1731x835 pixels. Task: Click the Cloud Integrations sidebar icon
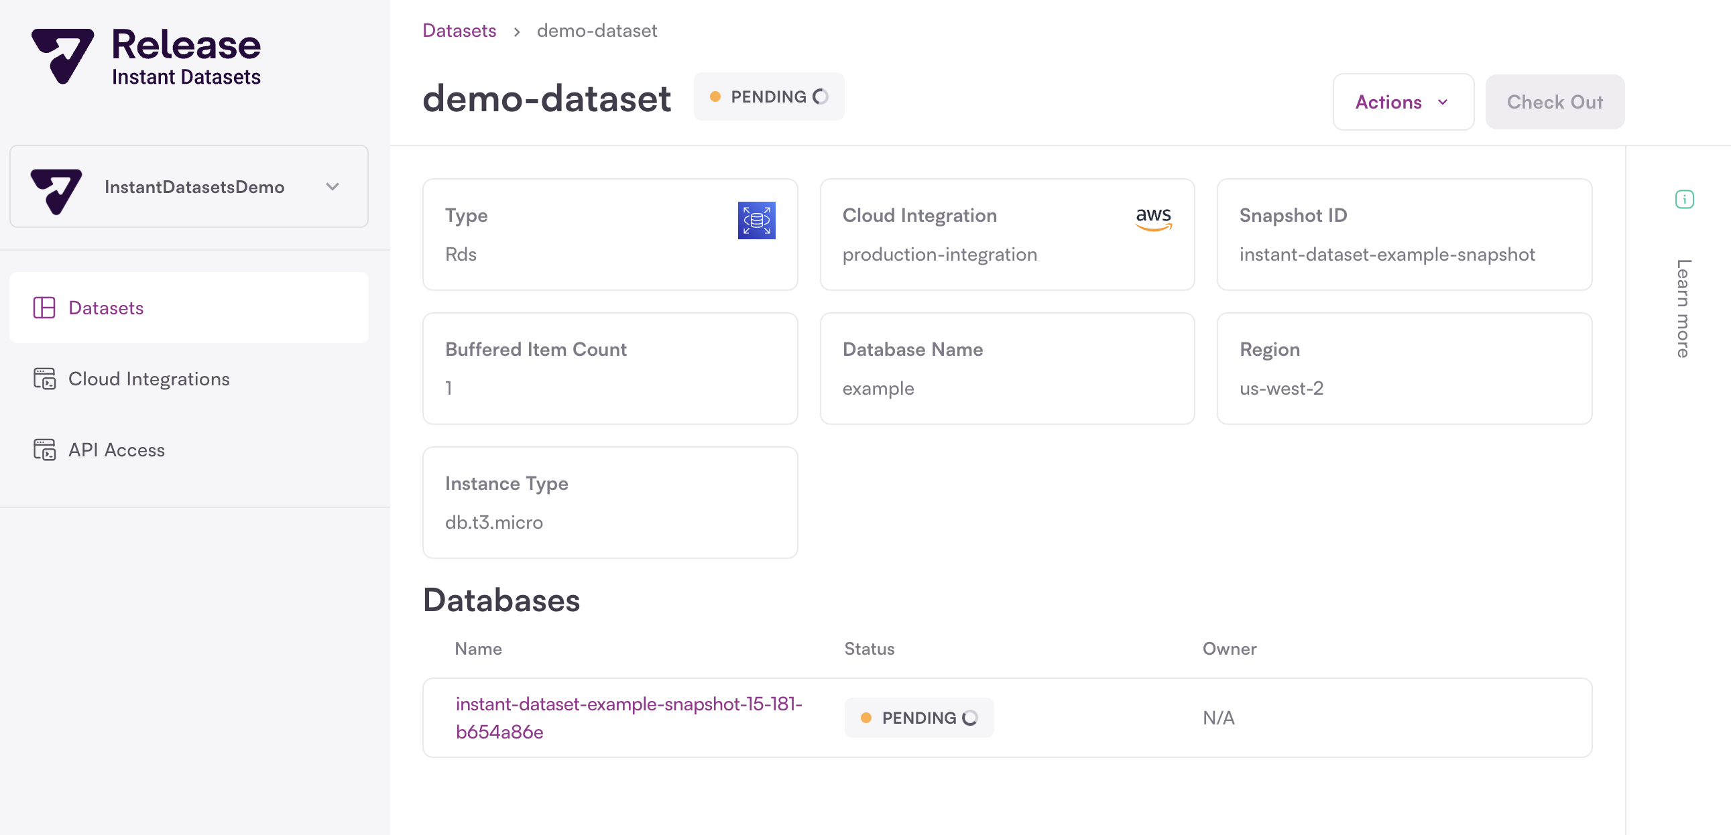[x=44, y=378]
